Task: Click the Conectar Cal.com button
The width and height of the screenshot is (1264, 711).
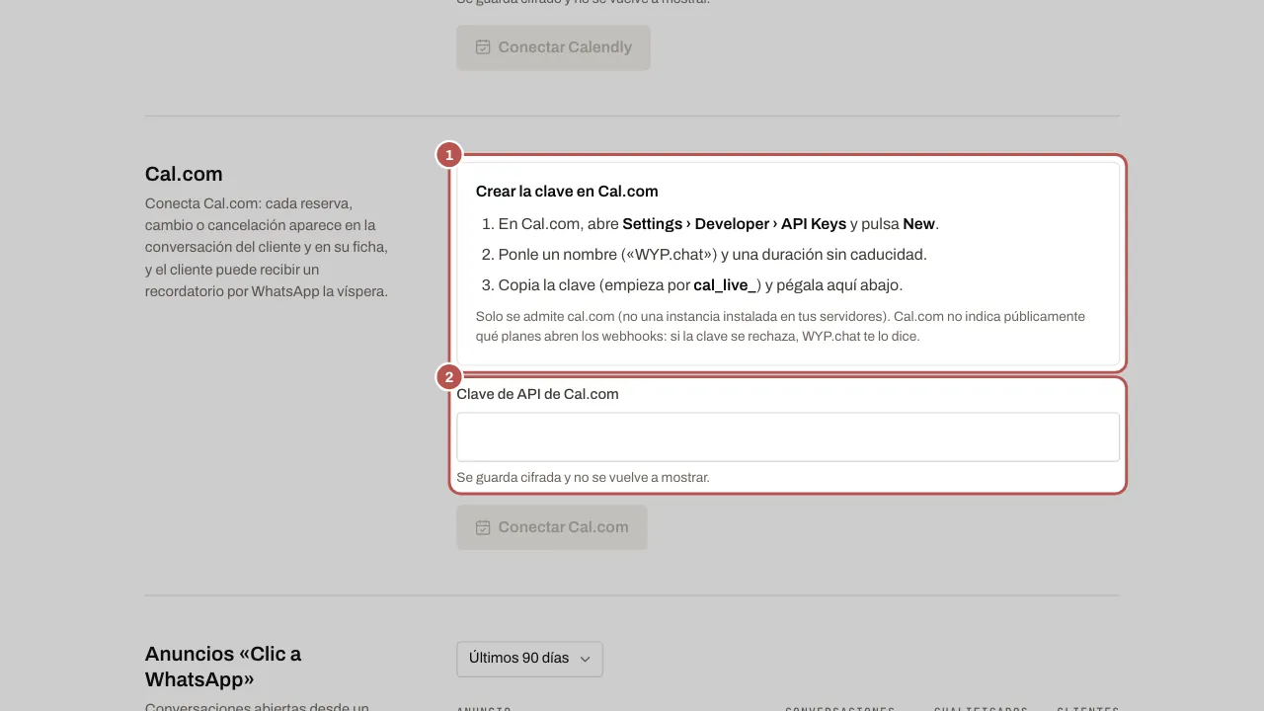Action: coord(551,527)
